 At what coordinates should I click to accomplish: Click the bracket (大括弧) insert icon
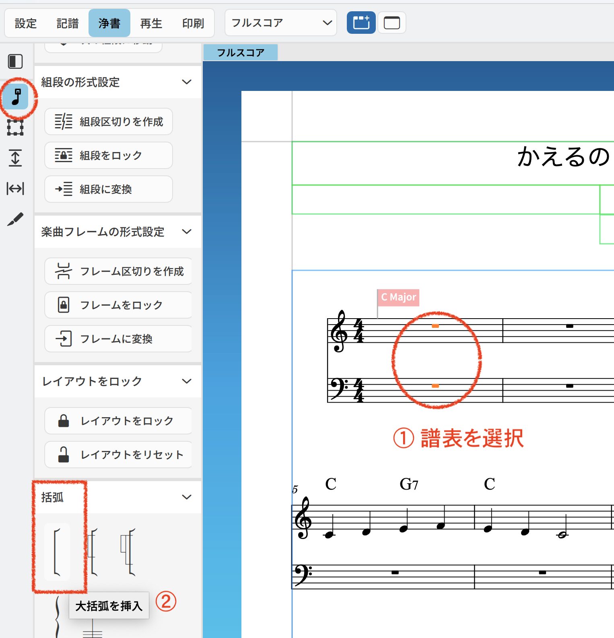coord(57,552)
